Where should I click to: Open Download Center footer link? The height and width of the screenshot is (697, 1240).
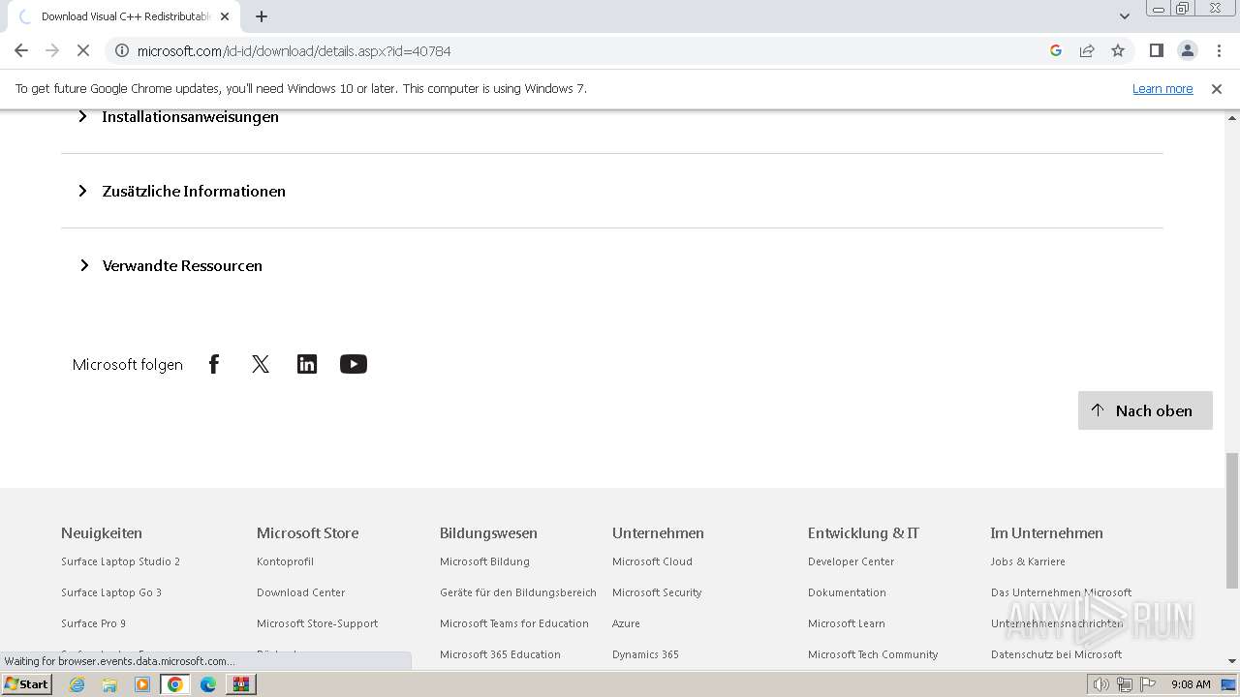tap(300, 592)
